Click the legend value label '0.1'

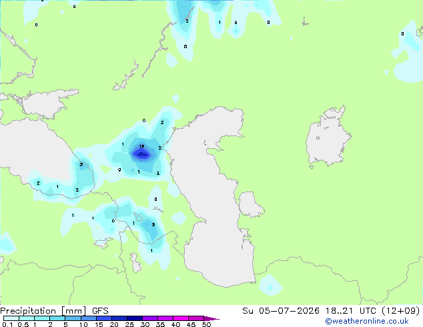pos(7,324)
